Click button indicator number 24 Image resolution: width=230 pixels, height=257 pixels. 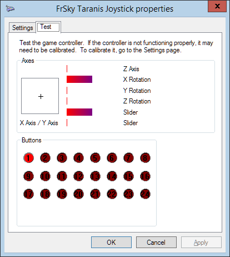pos(145,194)
